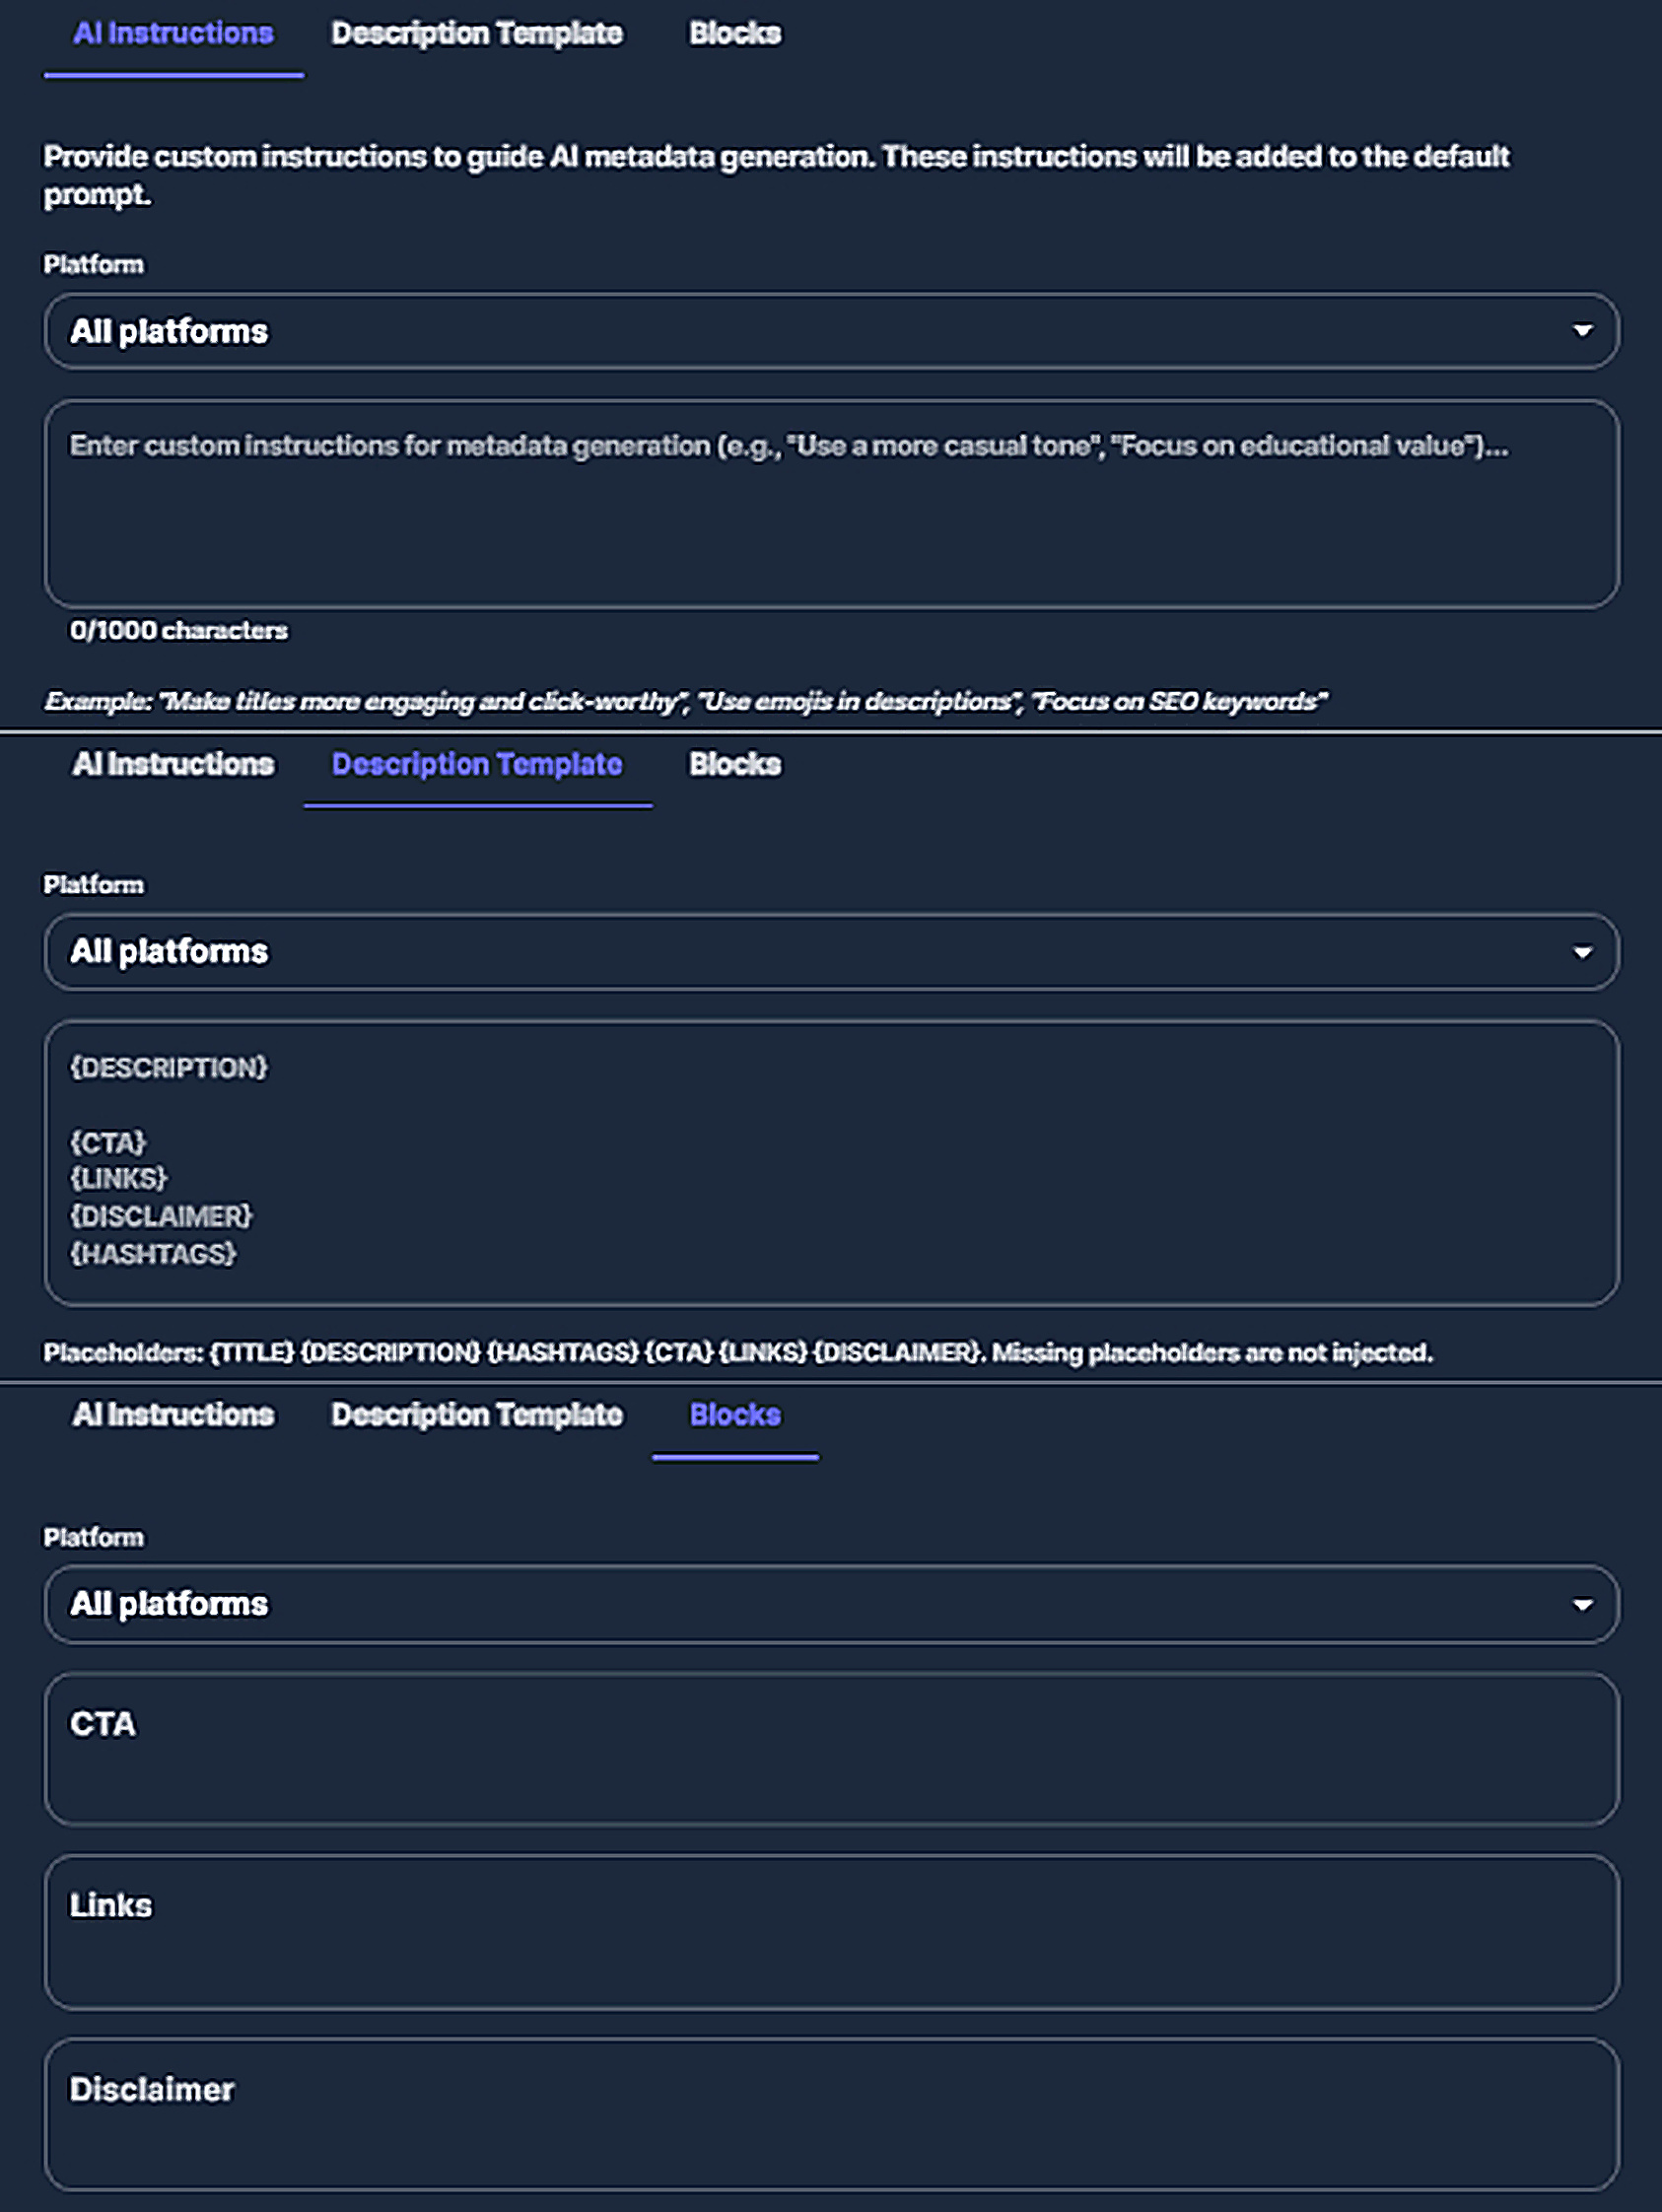
Task: Click the highlighted Blocks tab
Action: (x=734, y=1415)
